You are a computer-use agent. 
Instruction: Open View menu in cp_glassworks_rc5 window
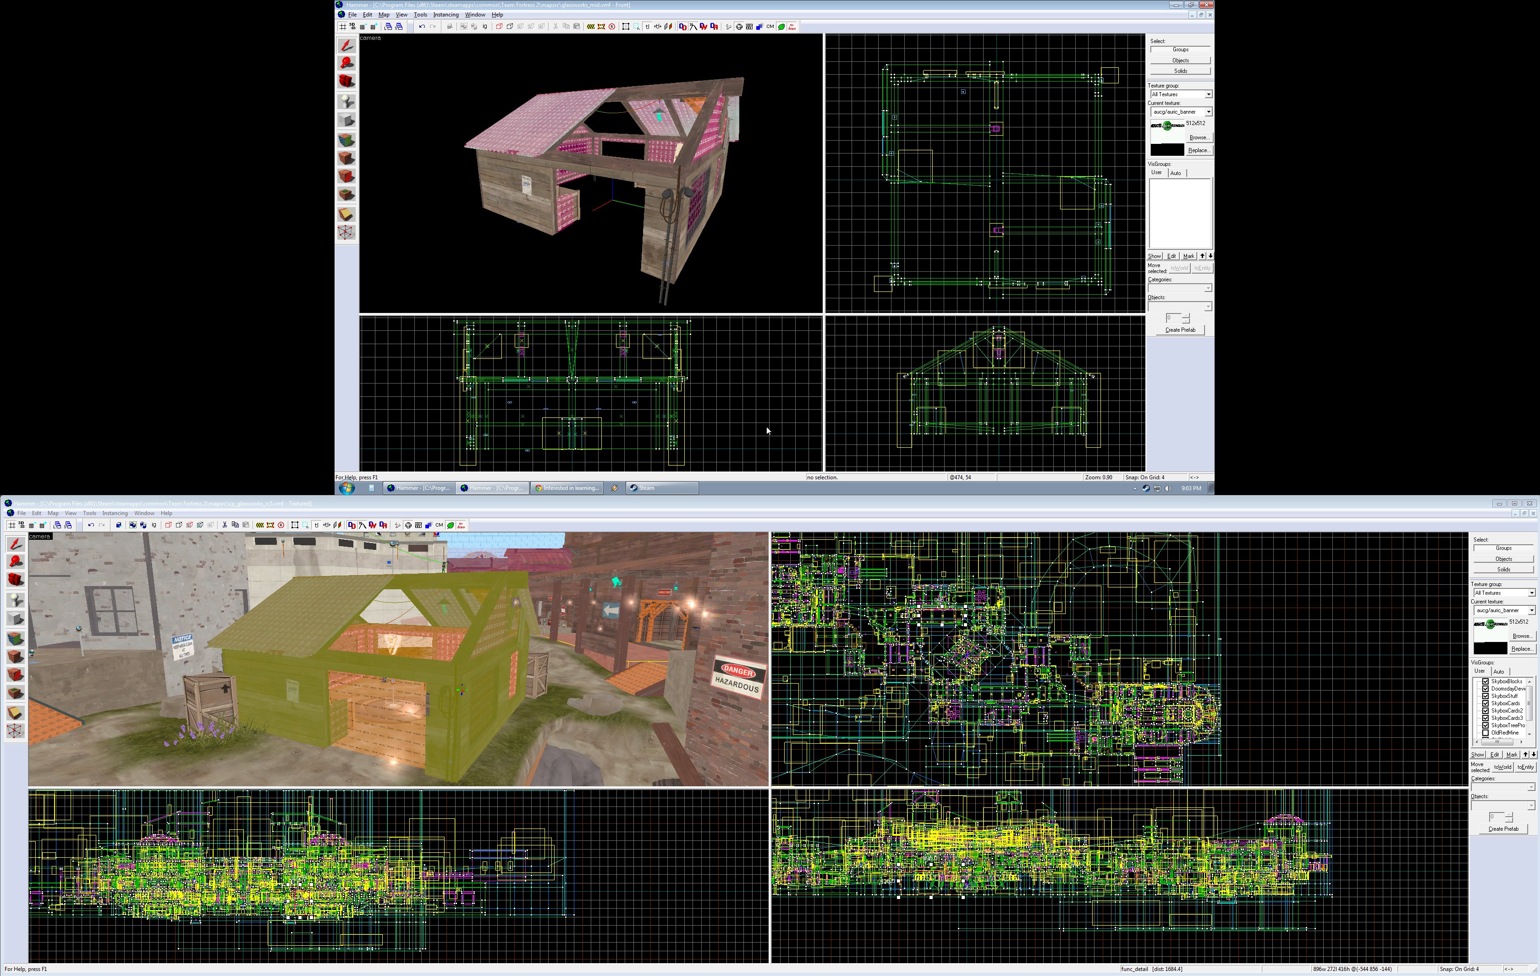[x=70, y=513]
